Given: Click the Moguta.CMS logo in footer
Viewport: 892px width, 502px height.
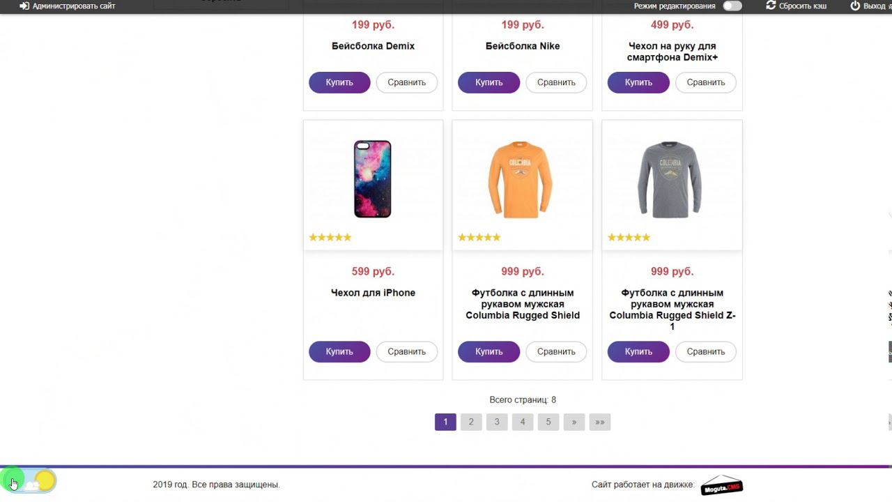Looking at the screenshot, I should (x=721, y=485).
